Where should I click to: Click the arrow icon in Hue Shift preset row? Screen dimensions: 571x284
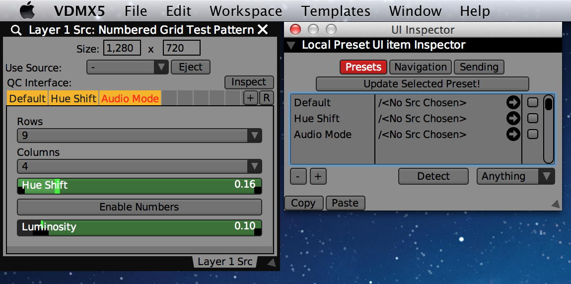[x=513, y=118]
